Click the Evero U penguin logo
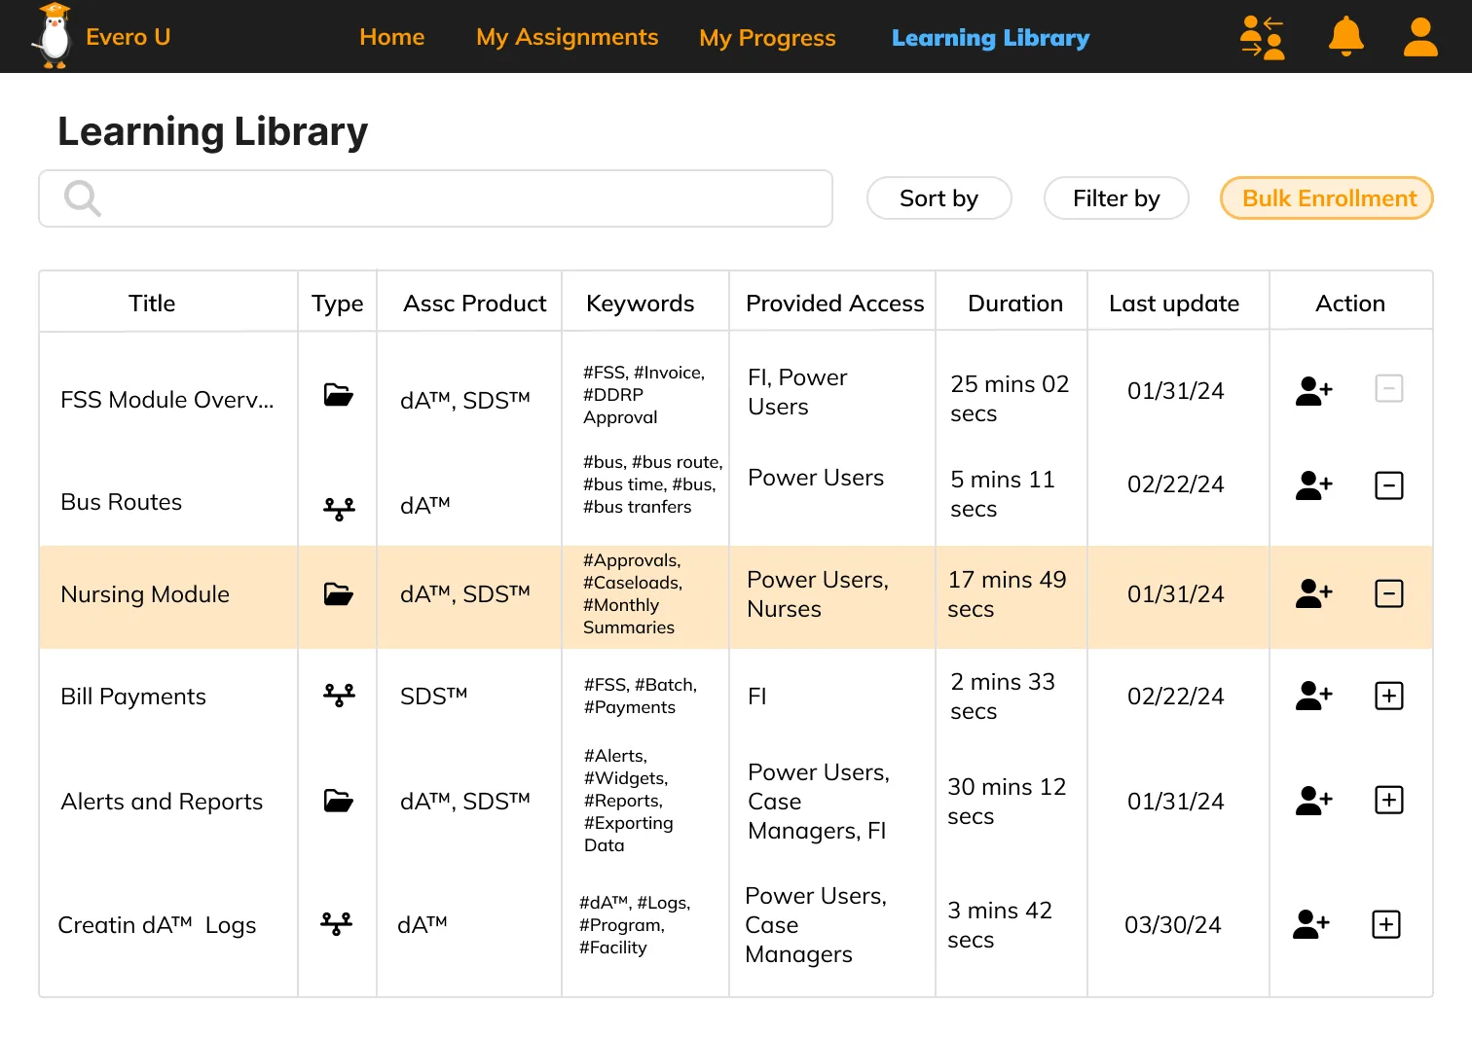Viewport: 1472px width, 1038px height. [54, 36]
